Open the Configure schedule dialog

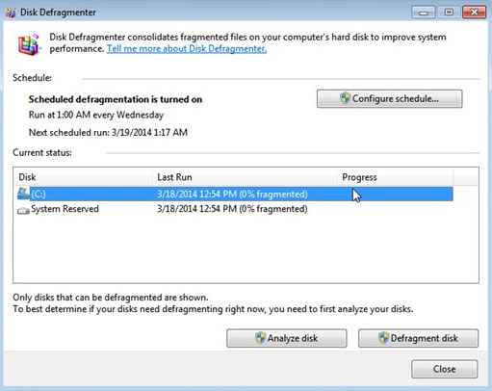(390, 98)
